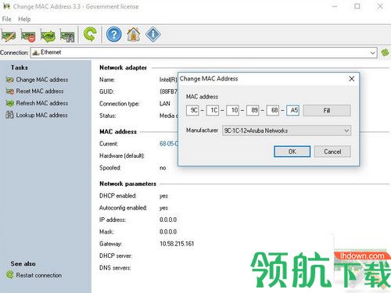Click the Fill button in dialog
This screenshot has height=293, width=391.
pos(327,110)
